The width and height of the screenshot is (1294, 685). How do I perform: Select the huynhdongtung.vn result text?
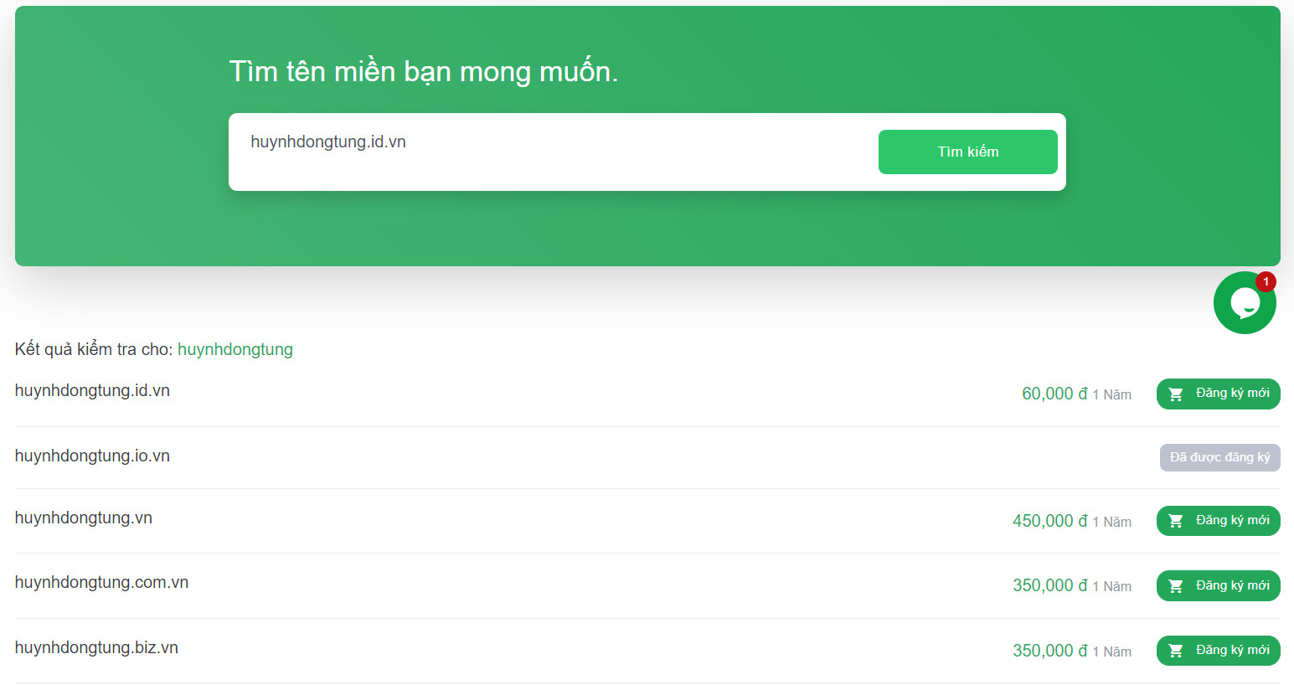pos(84,518)
